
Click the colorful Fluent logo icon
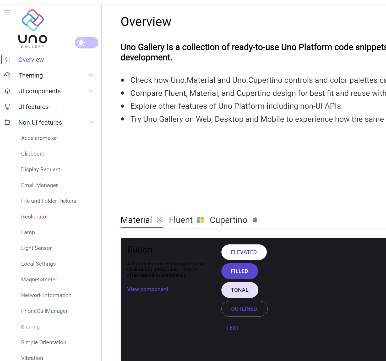[200, 220]
